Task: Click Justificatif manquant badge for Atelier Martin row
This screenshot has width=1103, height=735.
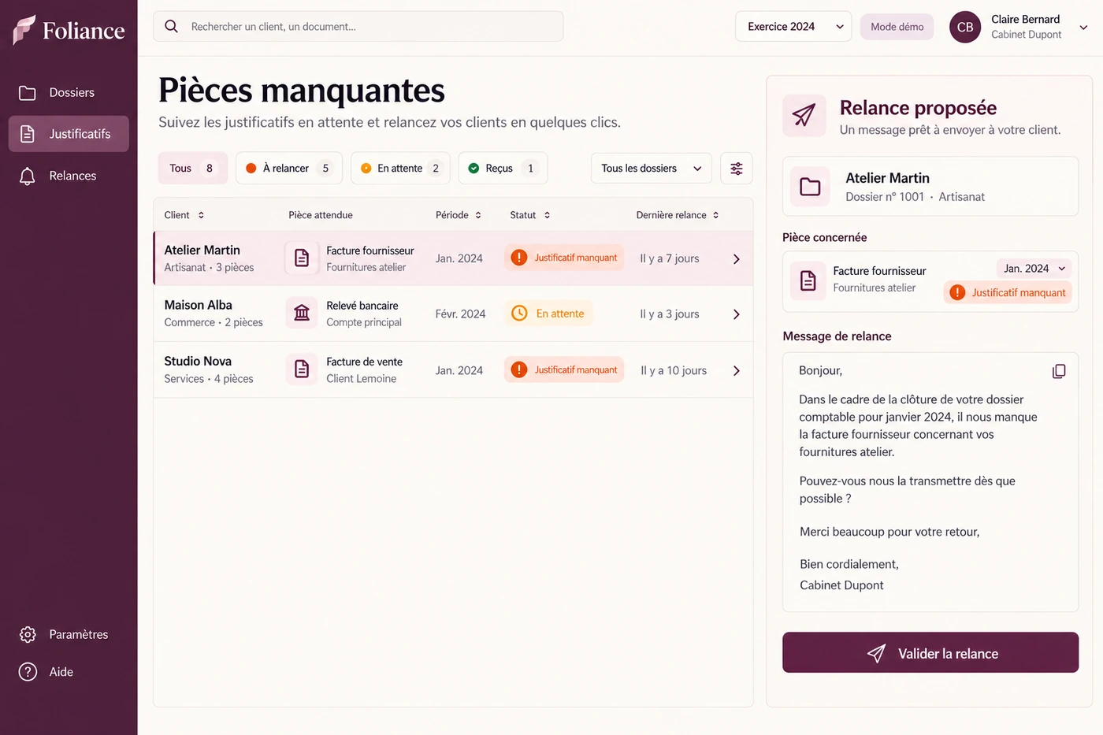Action: pos(564,258)
